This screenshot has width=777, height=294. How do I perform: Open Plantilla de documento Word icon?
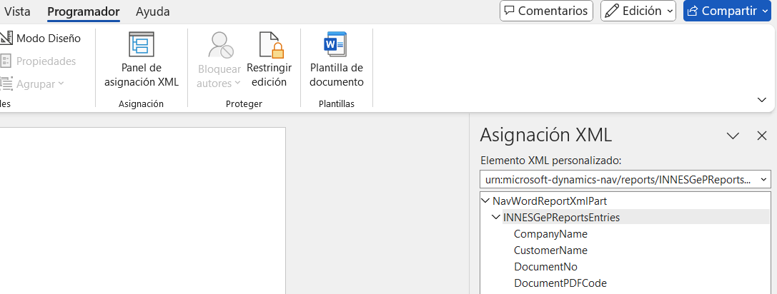(x=337, y=44)
